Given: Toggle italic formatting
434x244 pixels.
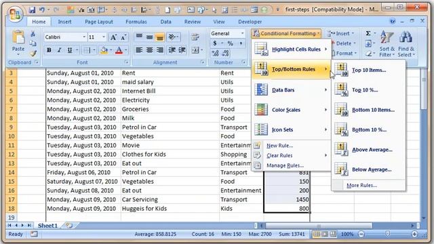Looking at the screenshot, I should (x=59, y=50).
